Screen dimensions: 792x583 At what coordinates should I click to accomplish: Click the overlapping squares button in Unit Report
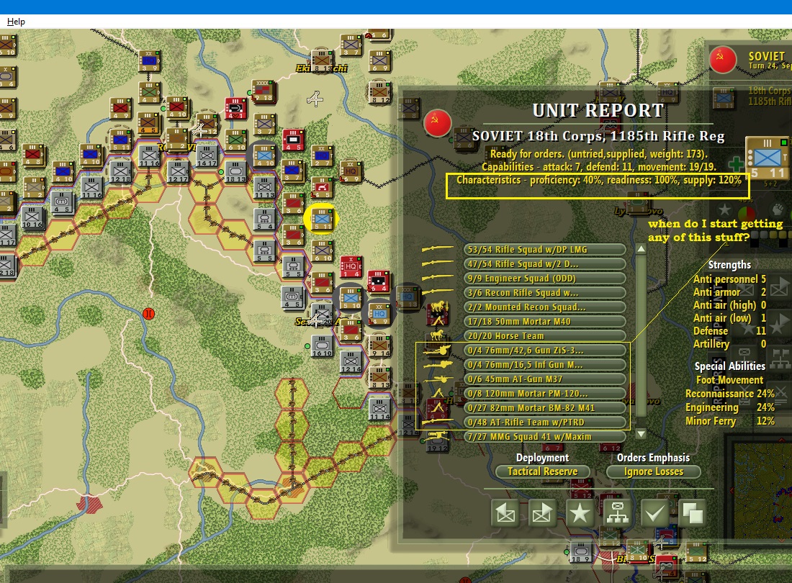[x=692, y=513]
